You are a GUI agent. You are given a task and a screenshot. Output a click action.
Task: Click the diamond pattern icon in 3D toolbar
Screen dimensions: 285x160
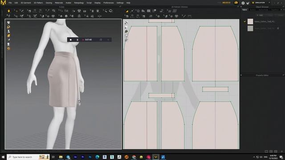53,16
